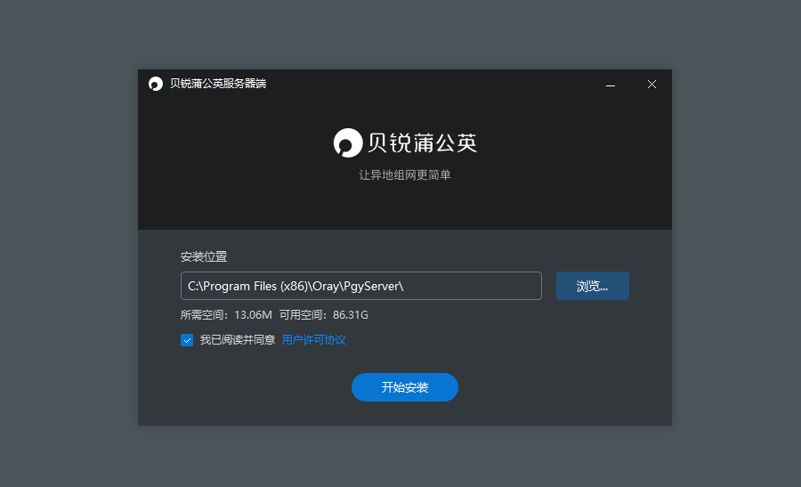Minimize the installer window
This screenshot has width=801, height=487.
(610, 85)
